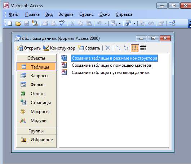This screenshot has height=164, width=191.
Task: Click the Office Links icon
Action: coord(114,23)
